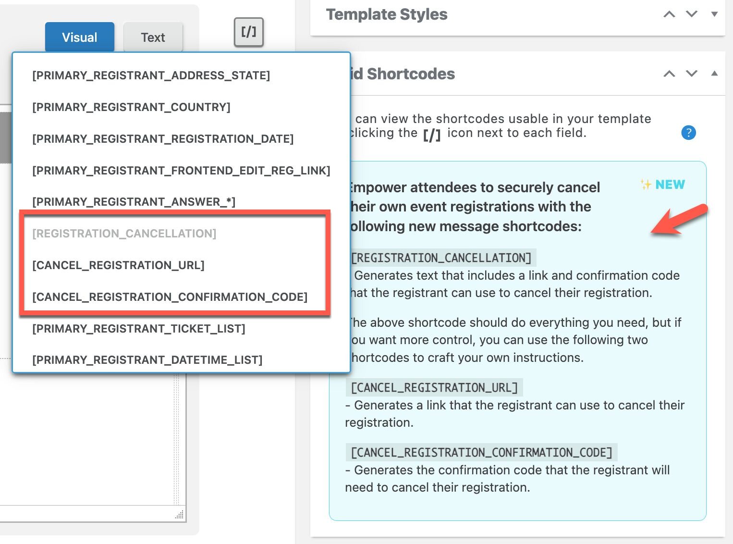Move Shortcodes panel up

pos(669,74)
